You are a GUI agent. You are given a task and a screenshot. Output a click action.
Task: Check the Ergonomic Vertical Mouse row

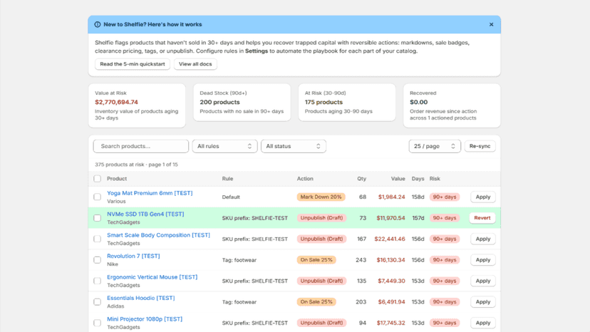point(98,281)
